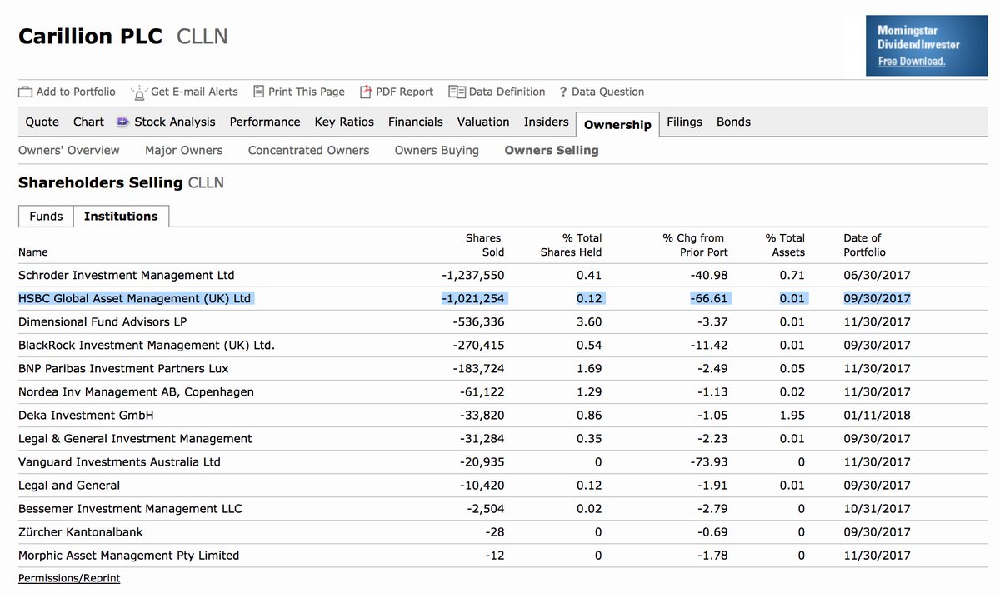This screenshot has height=598, width=1000.
Task: Click Data Question link text
Action: [607, 92]
